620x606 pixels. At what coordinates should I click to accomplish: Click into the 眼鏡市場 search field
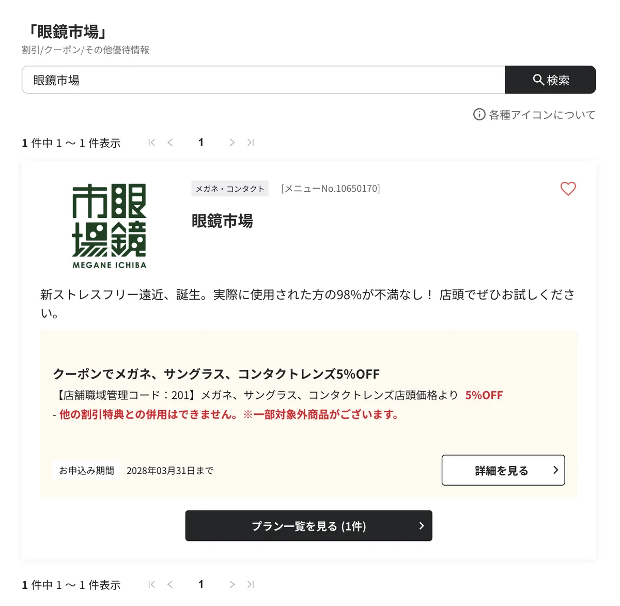point(263,80)
